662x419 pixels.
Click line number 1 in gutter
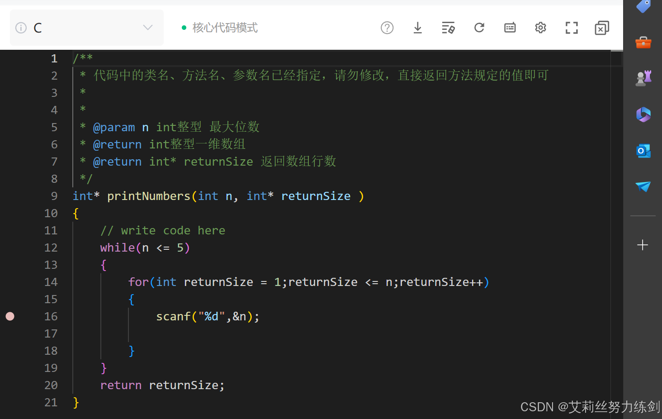pos(54,58)
